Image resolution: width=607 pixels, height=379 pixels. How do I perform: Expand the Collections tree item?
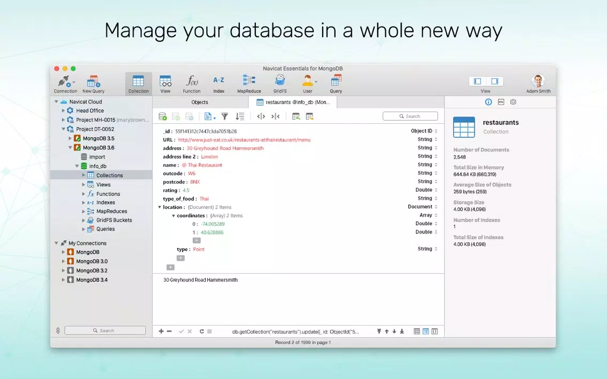point(83,175)
